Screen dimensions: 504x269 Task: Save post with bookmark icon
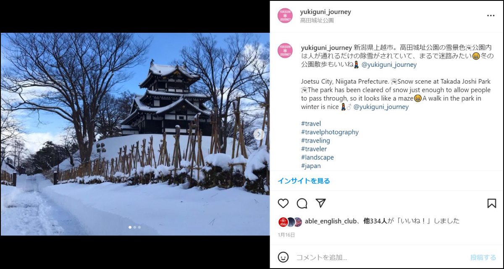click(492, 203)
